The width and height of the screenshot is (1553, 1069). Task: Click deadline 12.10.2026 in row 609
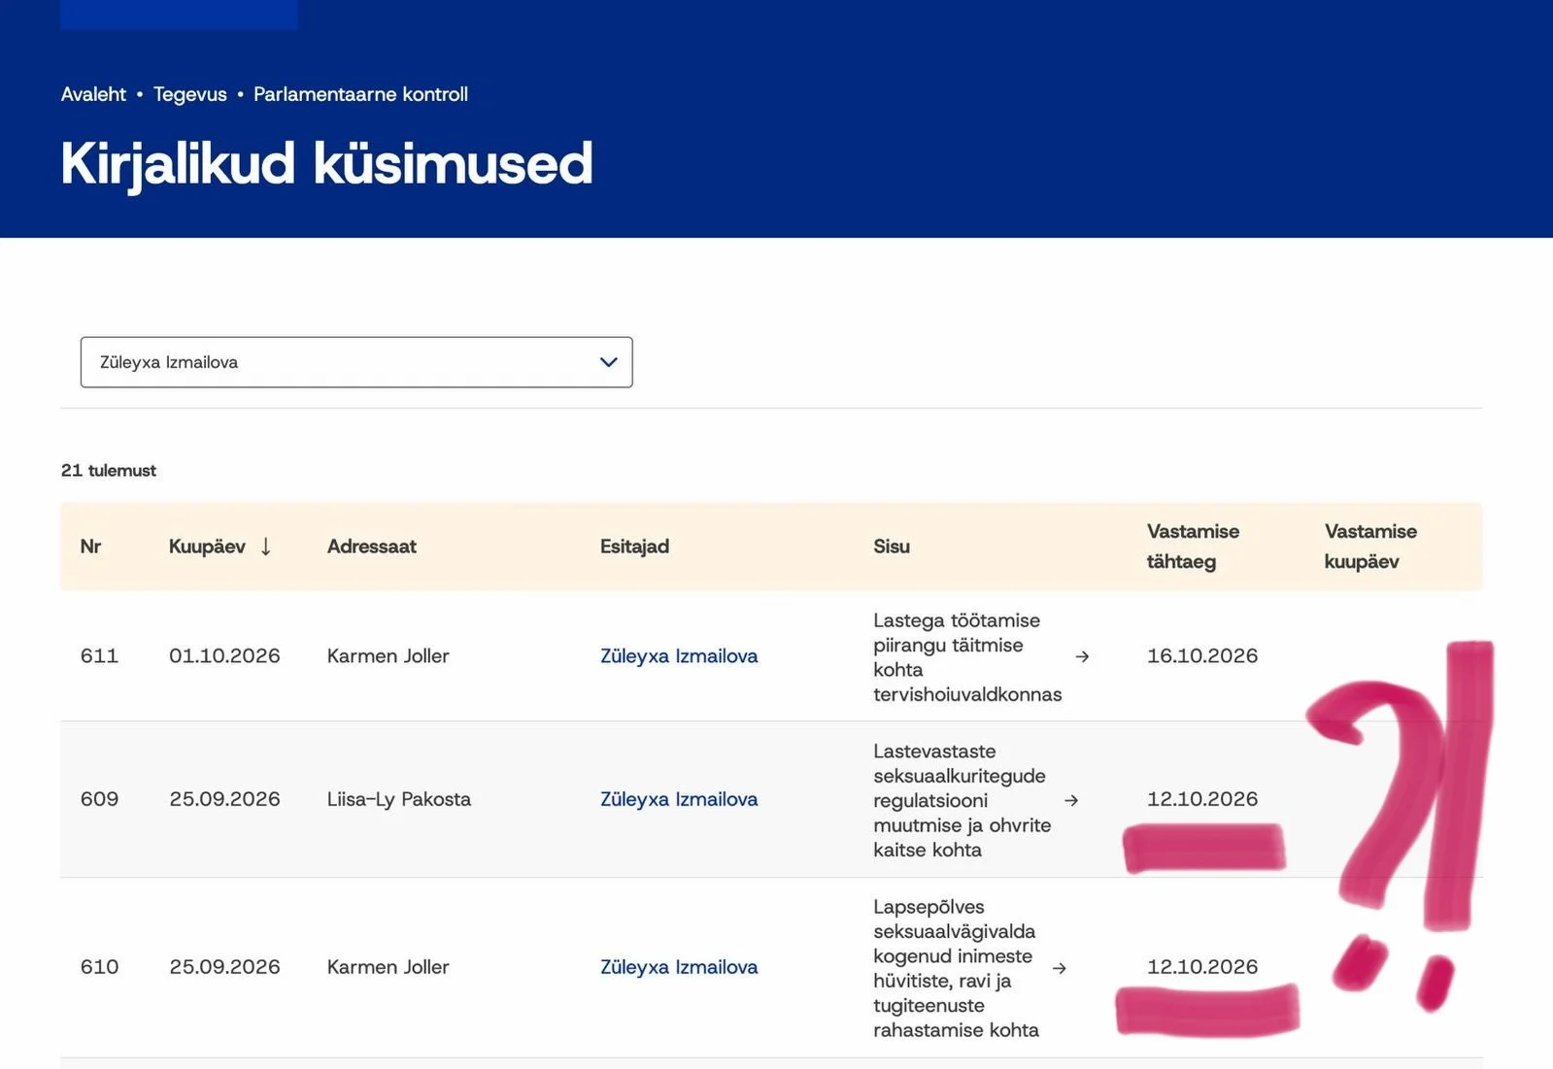(x=1202, y=799)
